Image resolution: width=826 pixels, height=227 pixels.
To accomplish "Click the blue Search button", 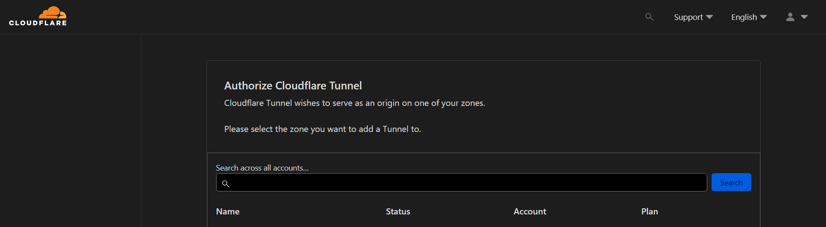I will click(731, 182).
